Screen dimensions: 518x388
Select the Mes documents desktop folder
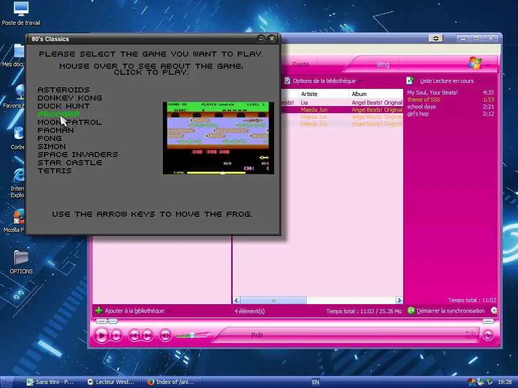tap(13, 56)
